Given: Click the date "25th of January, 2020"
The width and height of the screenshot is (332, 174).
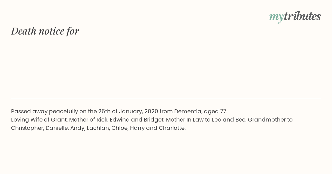Looking at the screenshot, I should (128, 112).
